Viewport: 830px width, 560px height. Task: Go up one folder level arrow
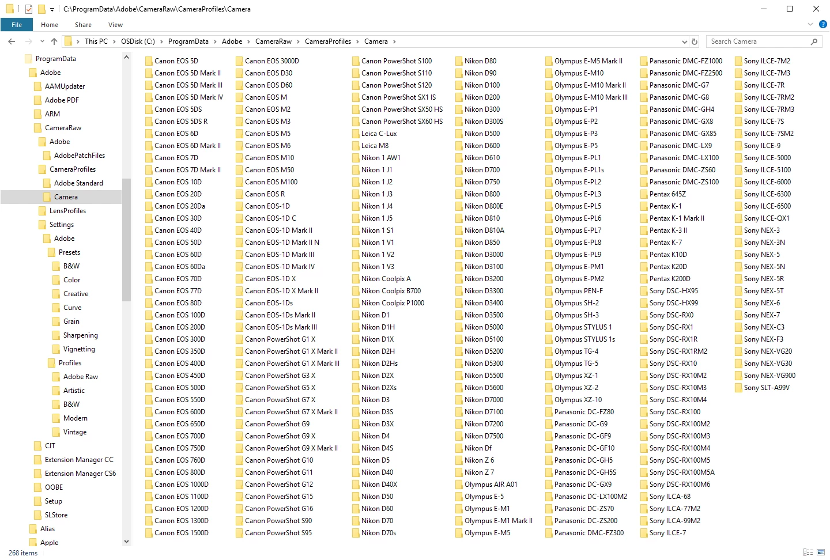click(54, 41)
